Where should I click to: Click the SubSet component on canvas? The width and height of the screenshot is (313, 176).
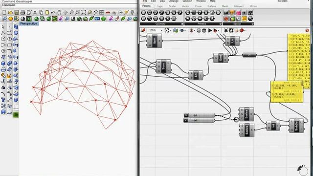[x=296, y=126]
